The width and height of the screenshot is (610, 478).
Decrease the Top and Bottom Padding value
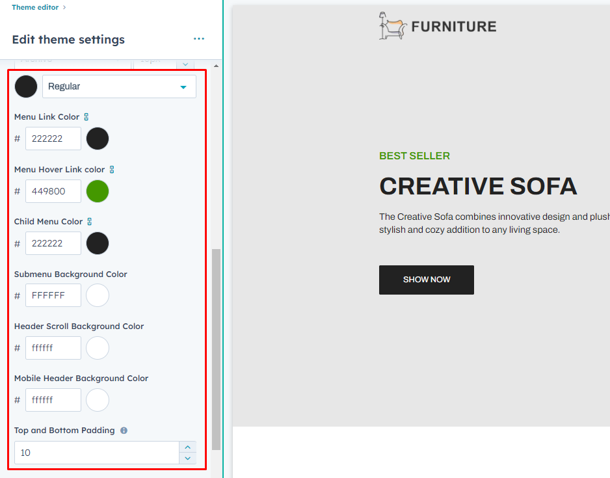(187, 458)
